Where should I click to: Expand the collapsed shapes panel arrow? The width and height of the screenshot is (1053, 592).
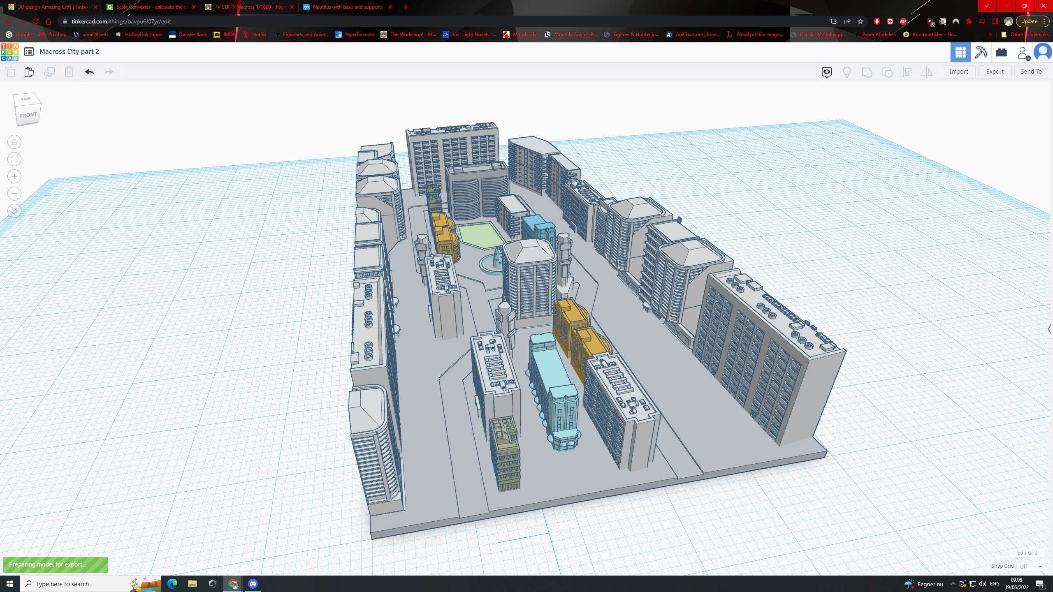(x=1049, y=329)
